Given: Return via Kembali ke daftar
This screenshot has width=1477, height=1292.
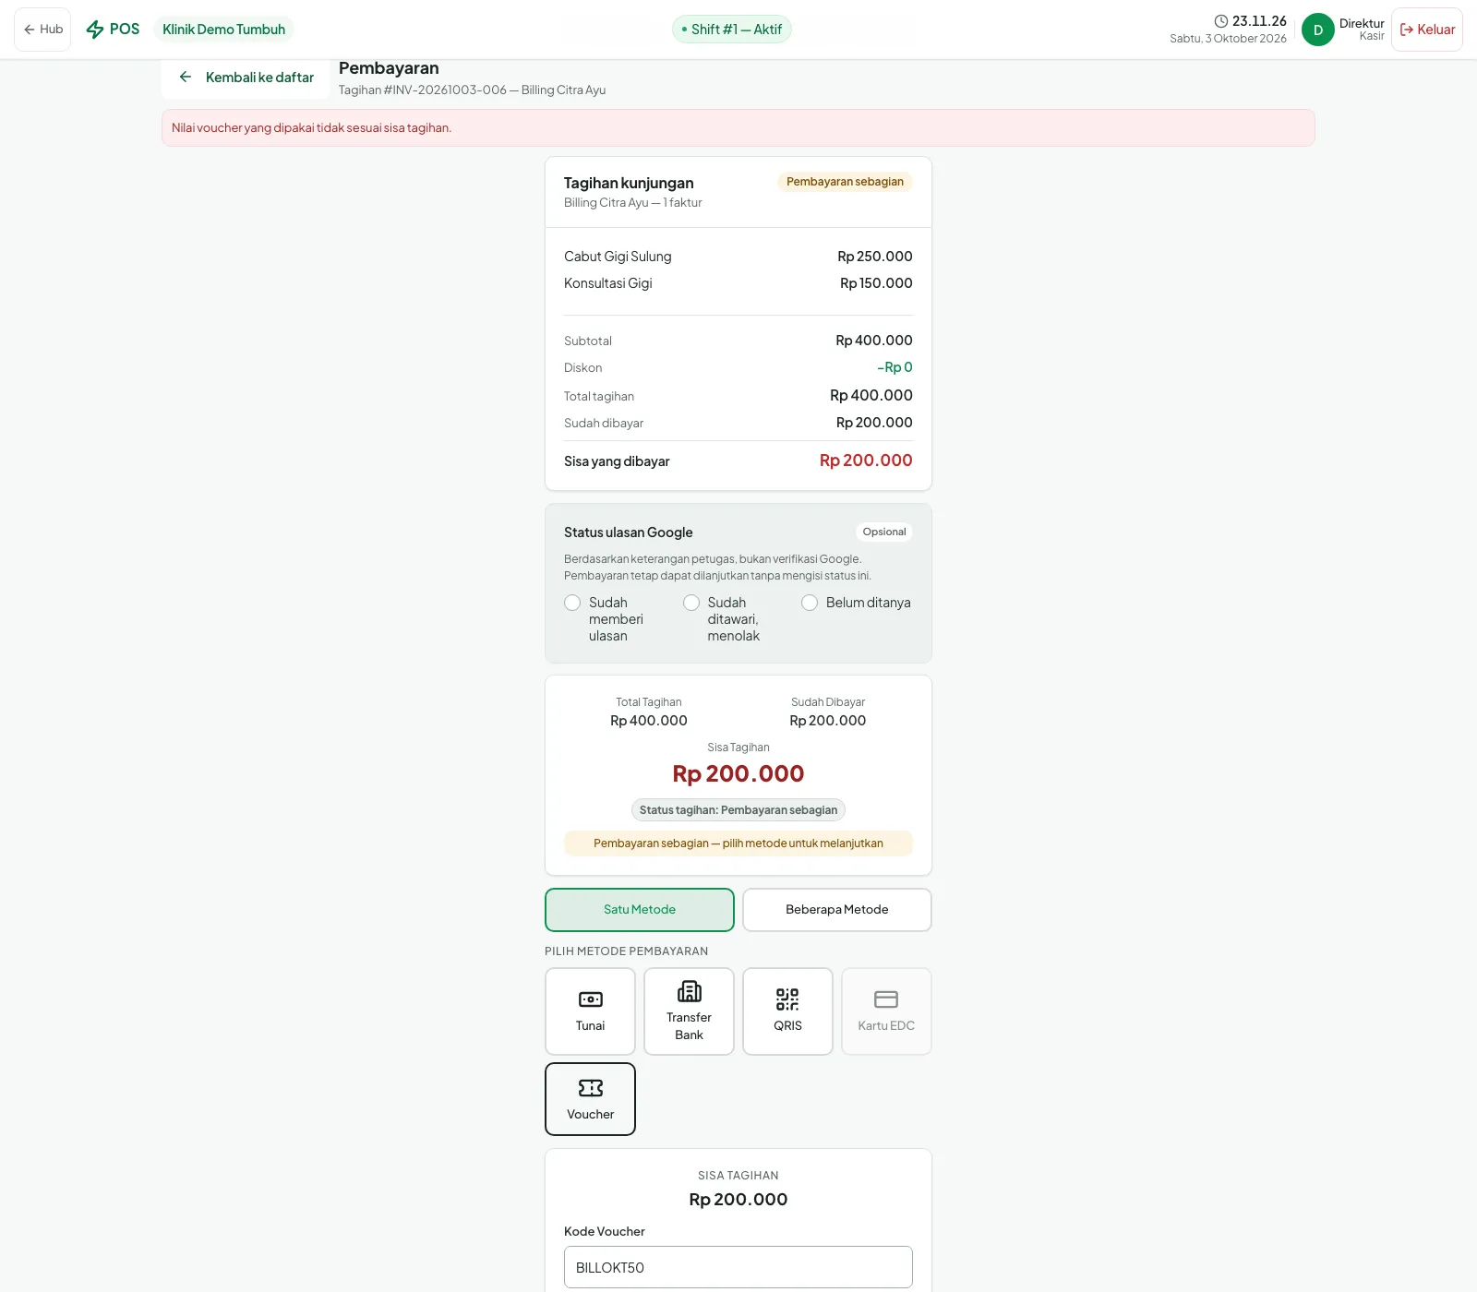Looking at the screenshot, I should tap(246, 78).
